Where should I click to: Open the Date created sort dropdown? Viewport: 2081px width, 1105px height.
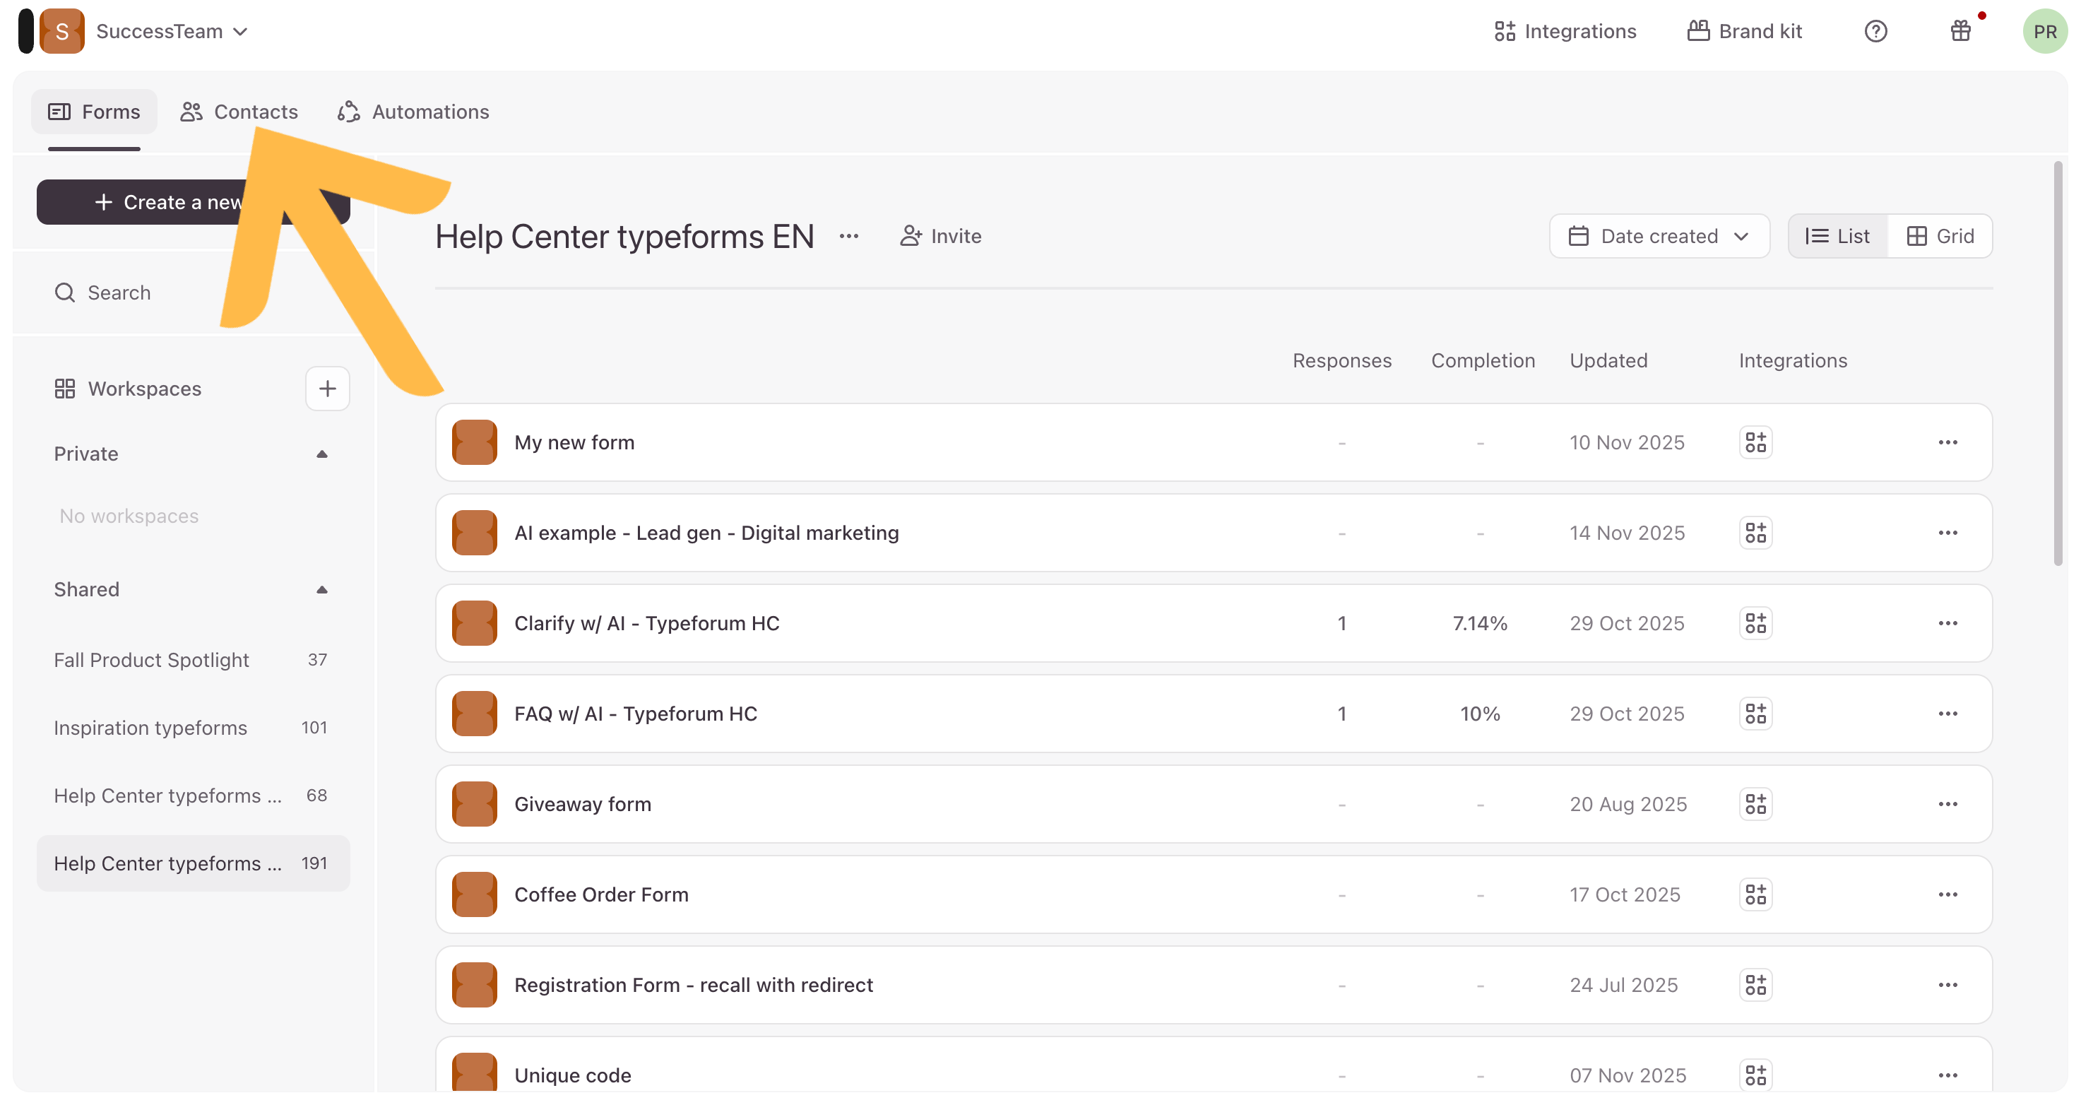coord(1659,237)
